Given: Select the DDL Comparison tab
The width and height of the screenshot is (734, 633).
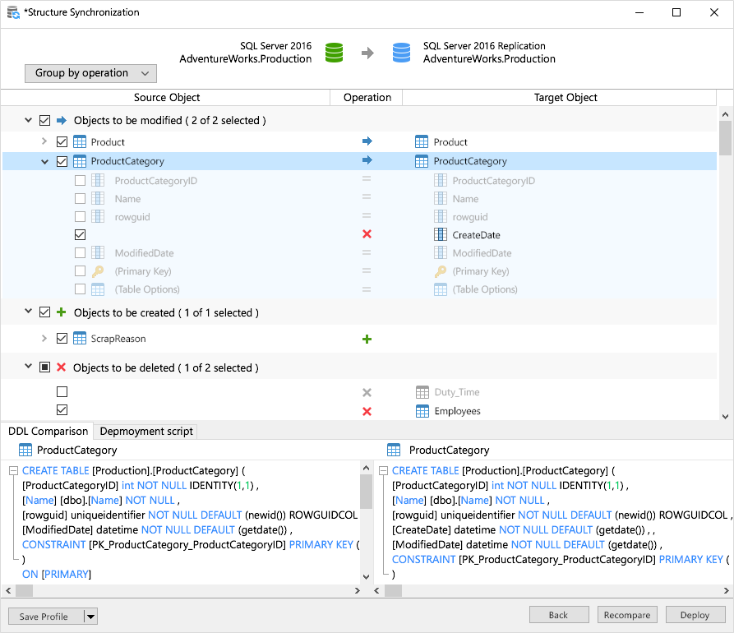Looking at the screenshot, I should tap(48, 431).
